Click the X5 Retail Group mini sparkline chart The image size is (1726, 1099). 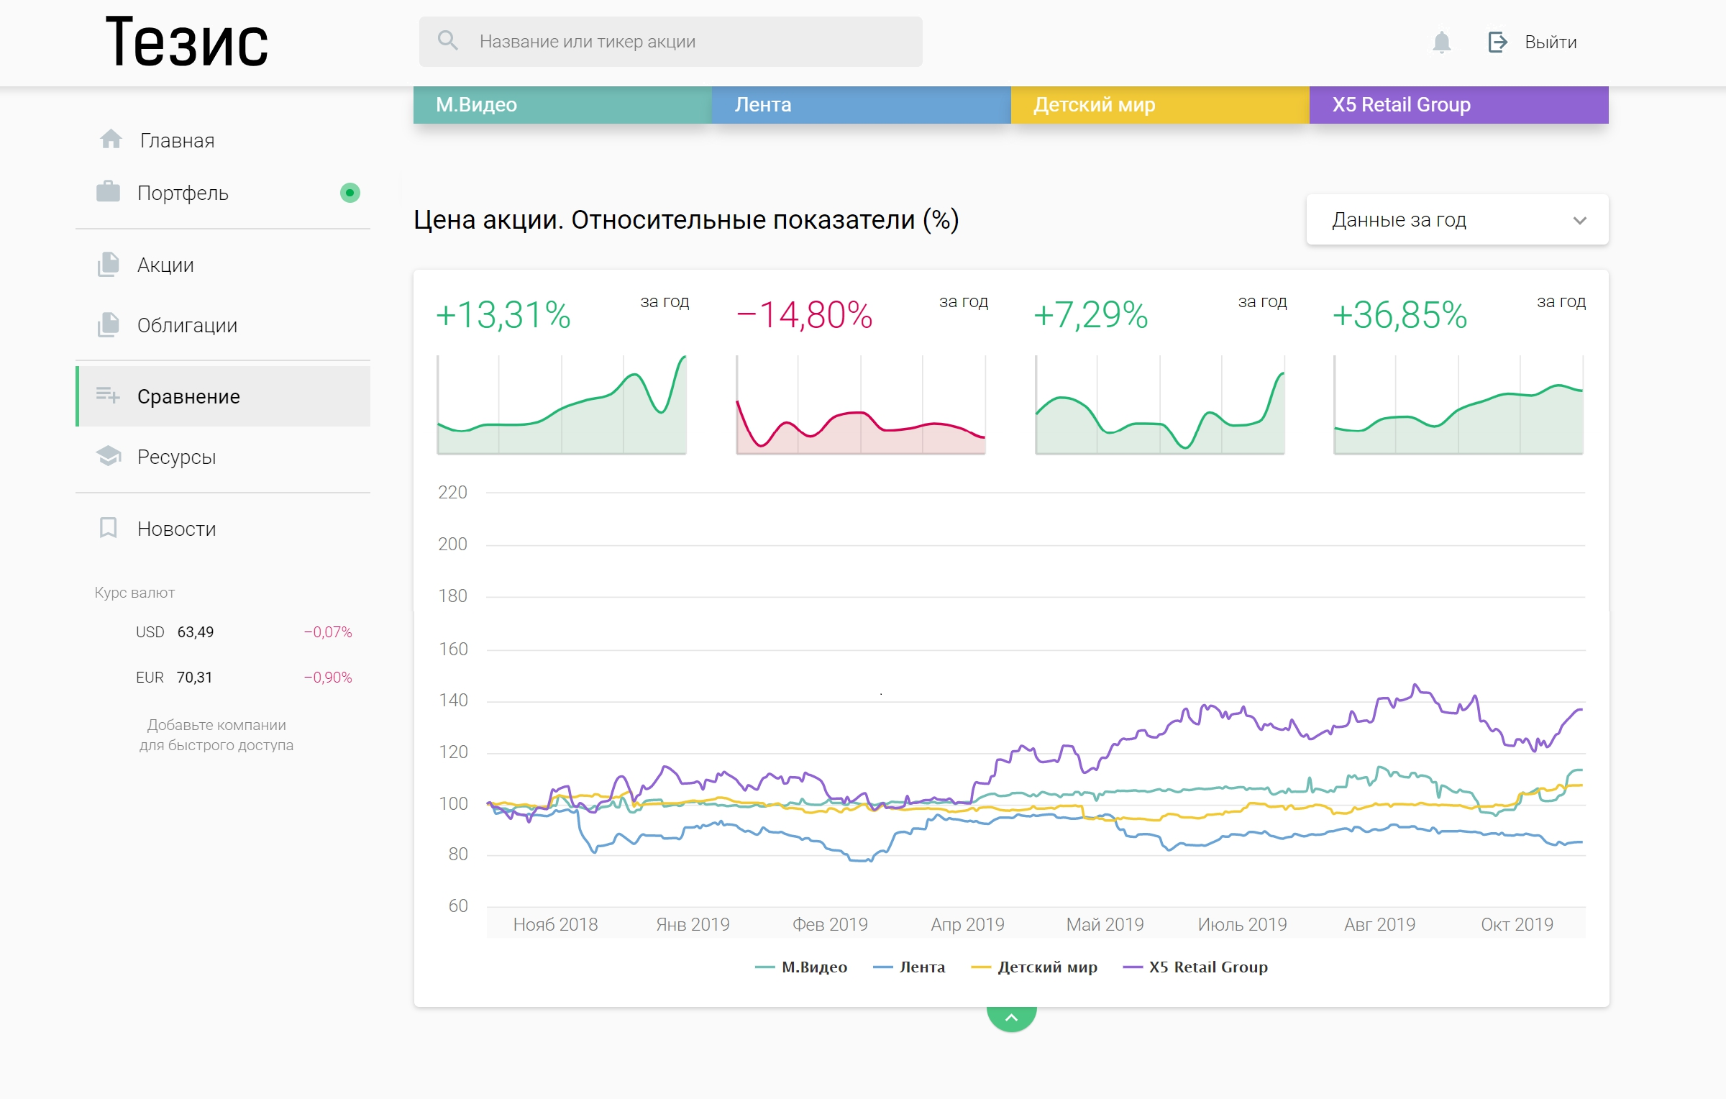1458,404
